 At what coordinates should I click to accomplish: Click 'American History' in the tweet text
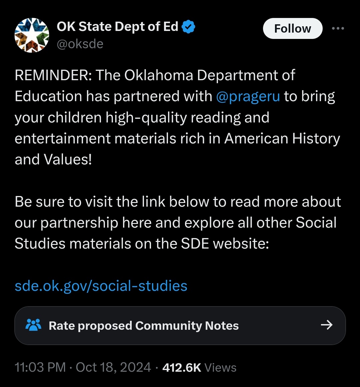click(x=282, y=138)
